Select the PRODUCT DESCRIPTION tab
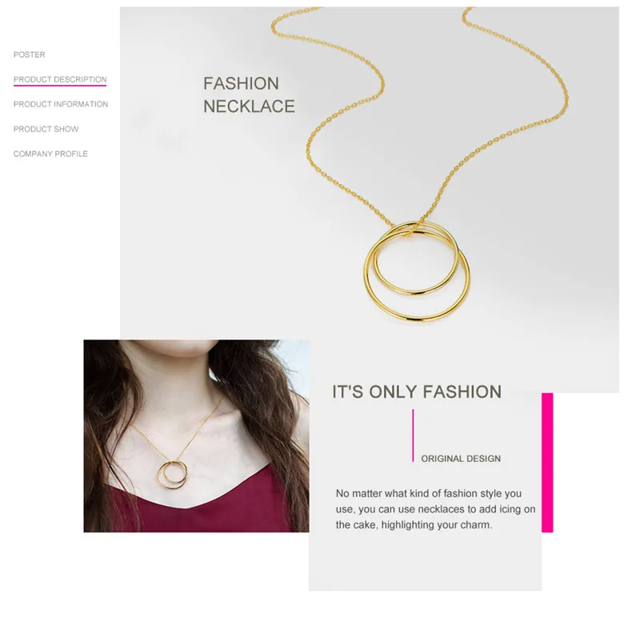 (60, 79)
